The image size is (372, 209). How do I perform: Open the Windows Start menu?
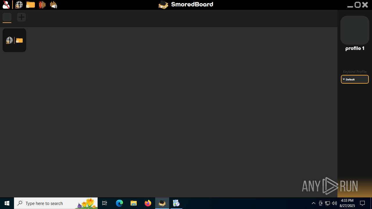tap(7, 203)
